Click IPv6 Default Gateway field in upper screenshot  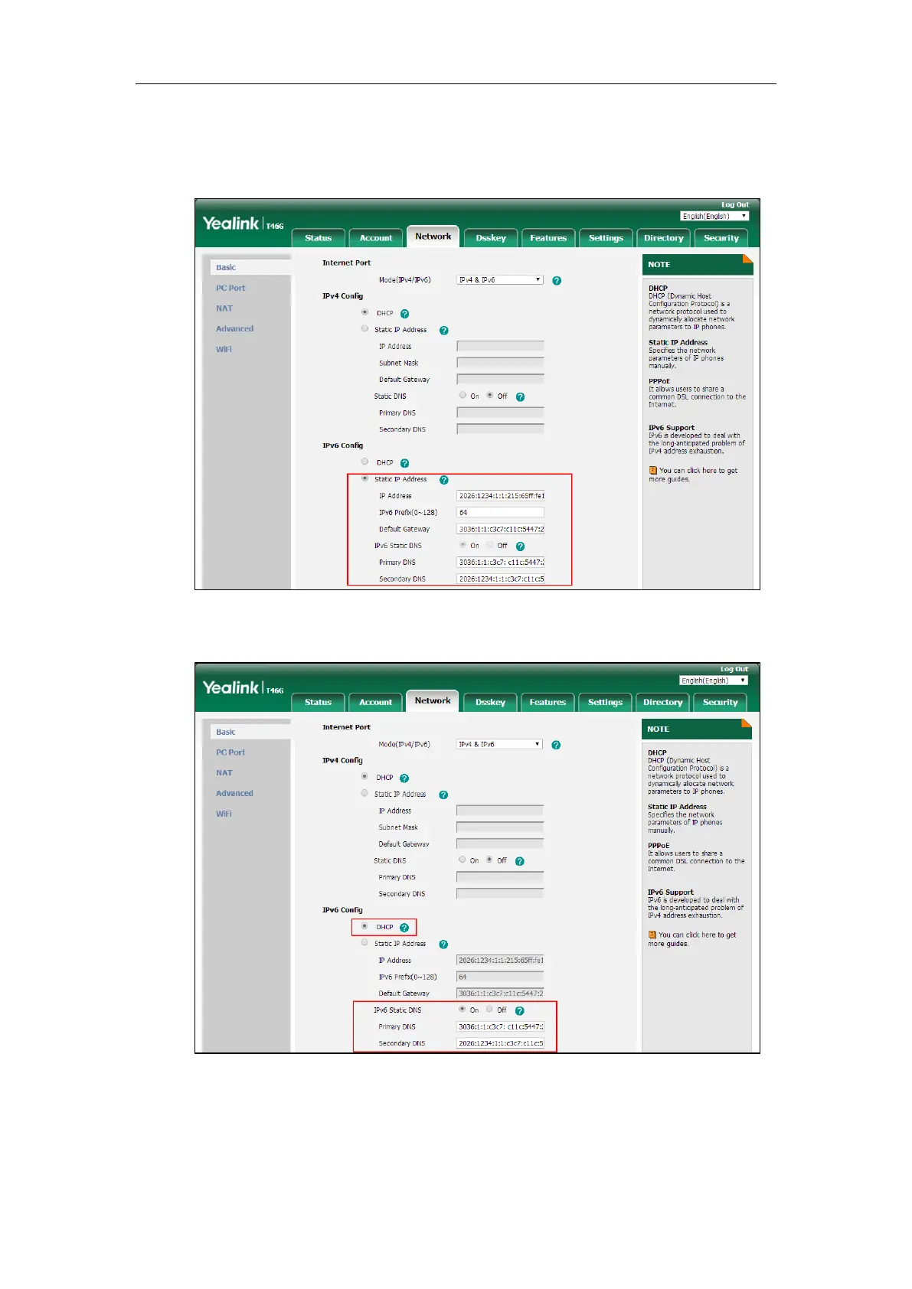(x=501, y=530)
